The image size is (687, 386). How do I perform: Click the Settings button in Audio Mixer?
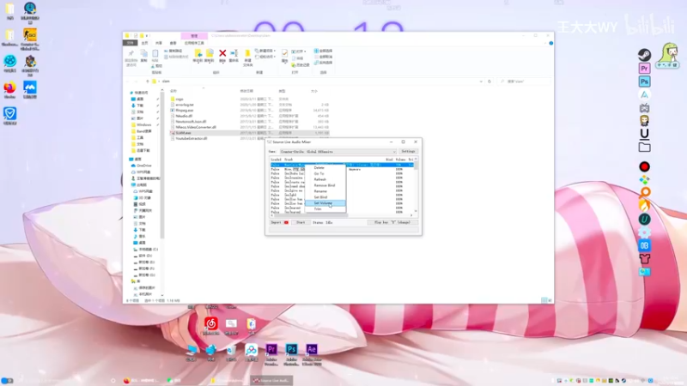(x=408, y=152)
